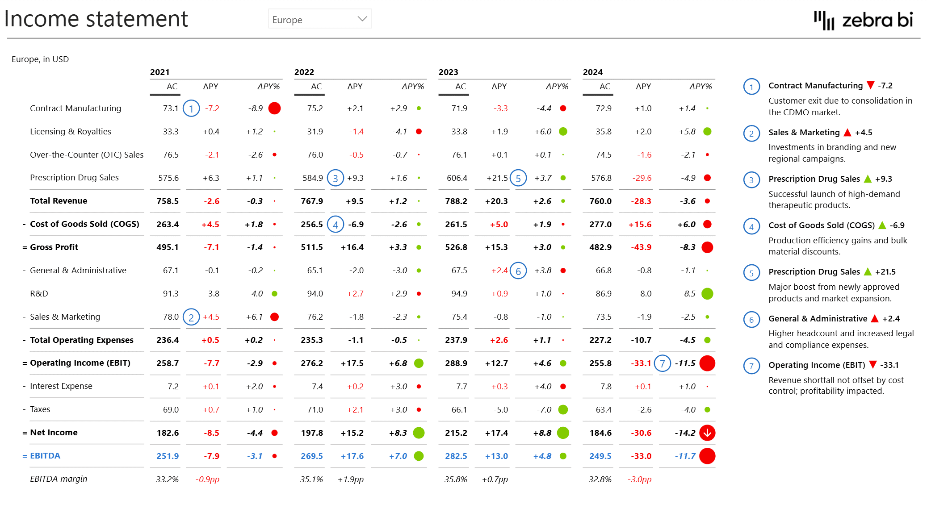Click the Income statement title
Screen dimensions: 927x517
coord(96,19)
